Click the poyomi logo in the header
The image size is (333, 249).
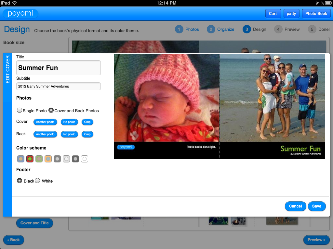point(20,14)
